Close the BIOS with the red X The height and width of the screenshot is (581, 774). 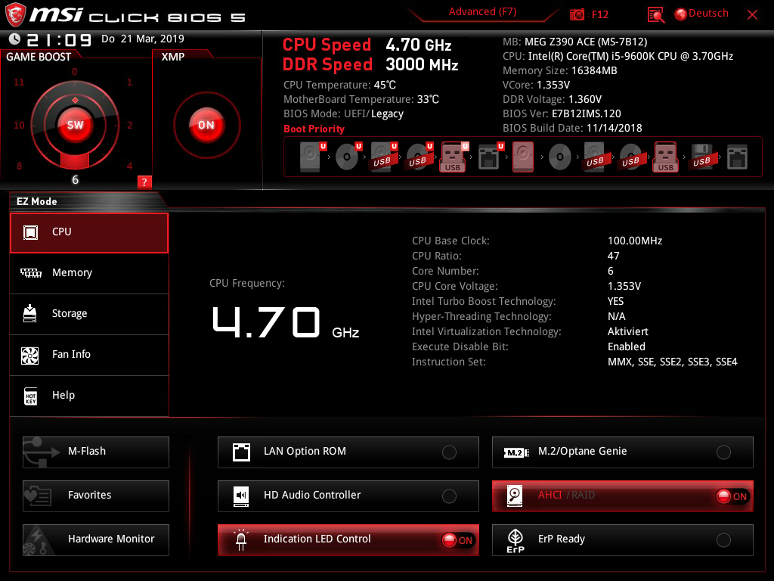pyautogui.click(x=752, y=15)
